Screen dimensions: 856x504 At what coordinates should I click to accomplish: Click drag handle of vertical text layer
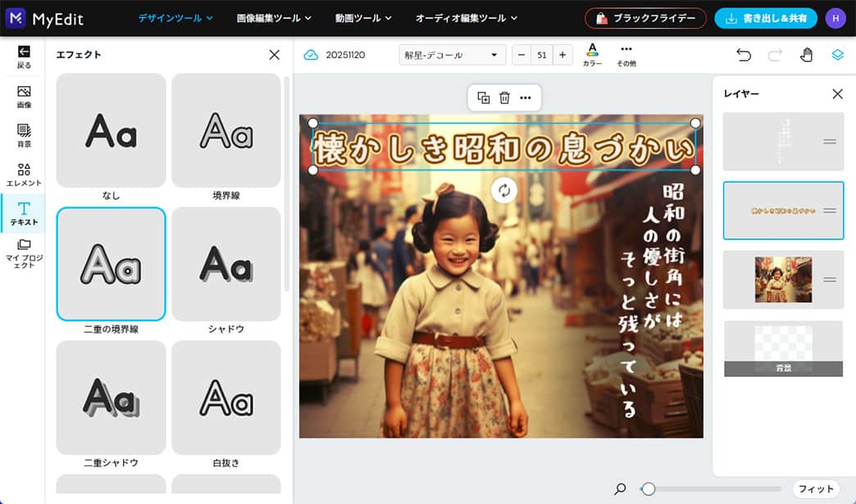pos(830,141)
